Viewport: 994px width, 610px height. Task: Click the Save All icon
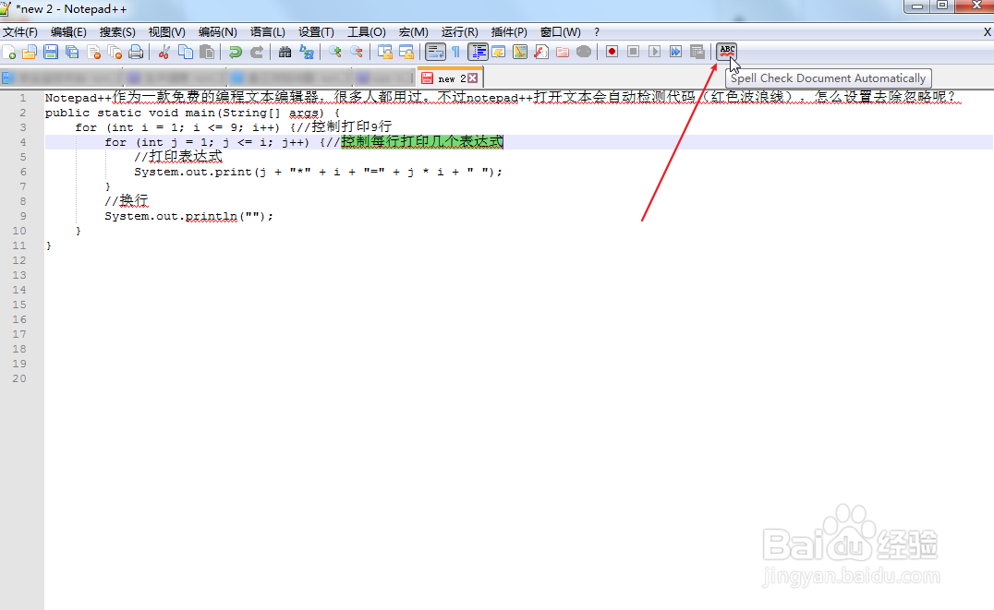72,52
